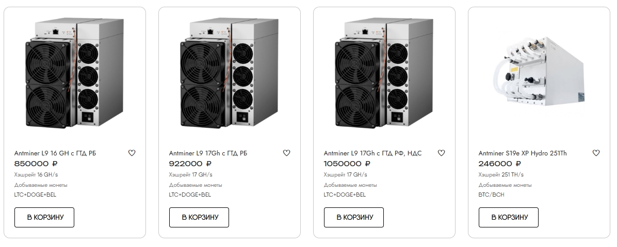This screenshot has width=617, height=247.
Task: Click the 850000 ₽ price
Action: point(36,164)
